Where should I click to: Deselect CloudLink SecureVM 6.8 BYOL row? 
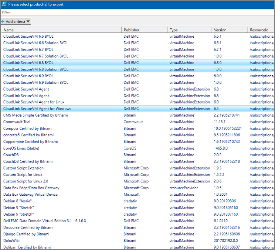click(x=28, y=63)
